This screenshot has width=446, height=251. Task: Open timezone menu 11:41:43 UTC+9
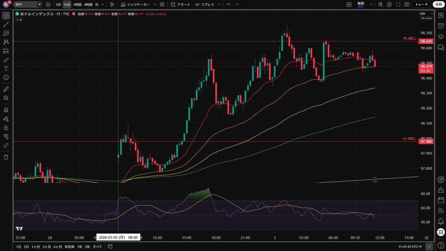click(x=410, y=247)
